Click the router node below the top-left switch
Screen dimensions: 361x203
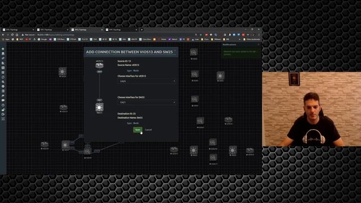point(64,108)
